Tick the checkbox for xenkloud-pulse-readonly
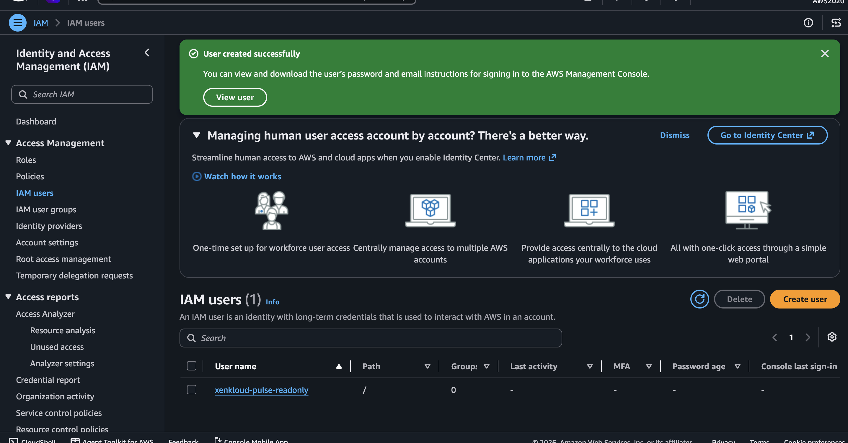Screen dimensions: 848x443 coord(192,390)
